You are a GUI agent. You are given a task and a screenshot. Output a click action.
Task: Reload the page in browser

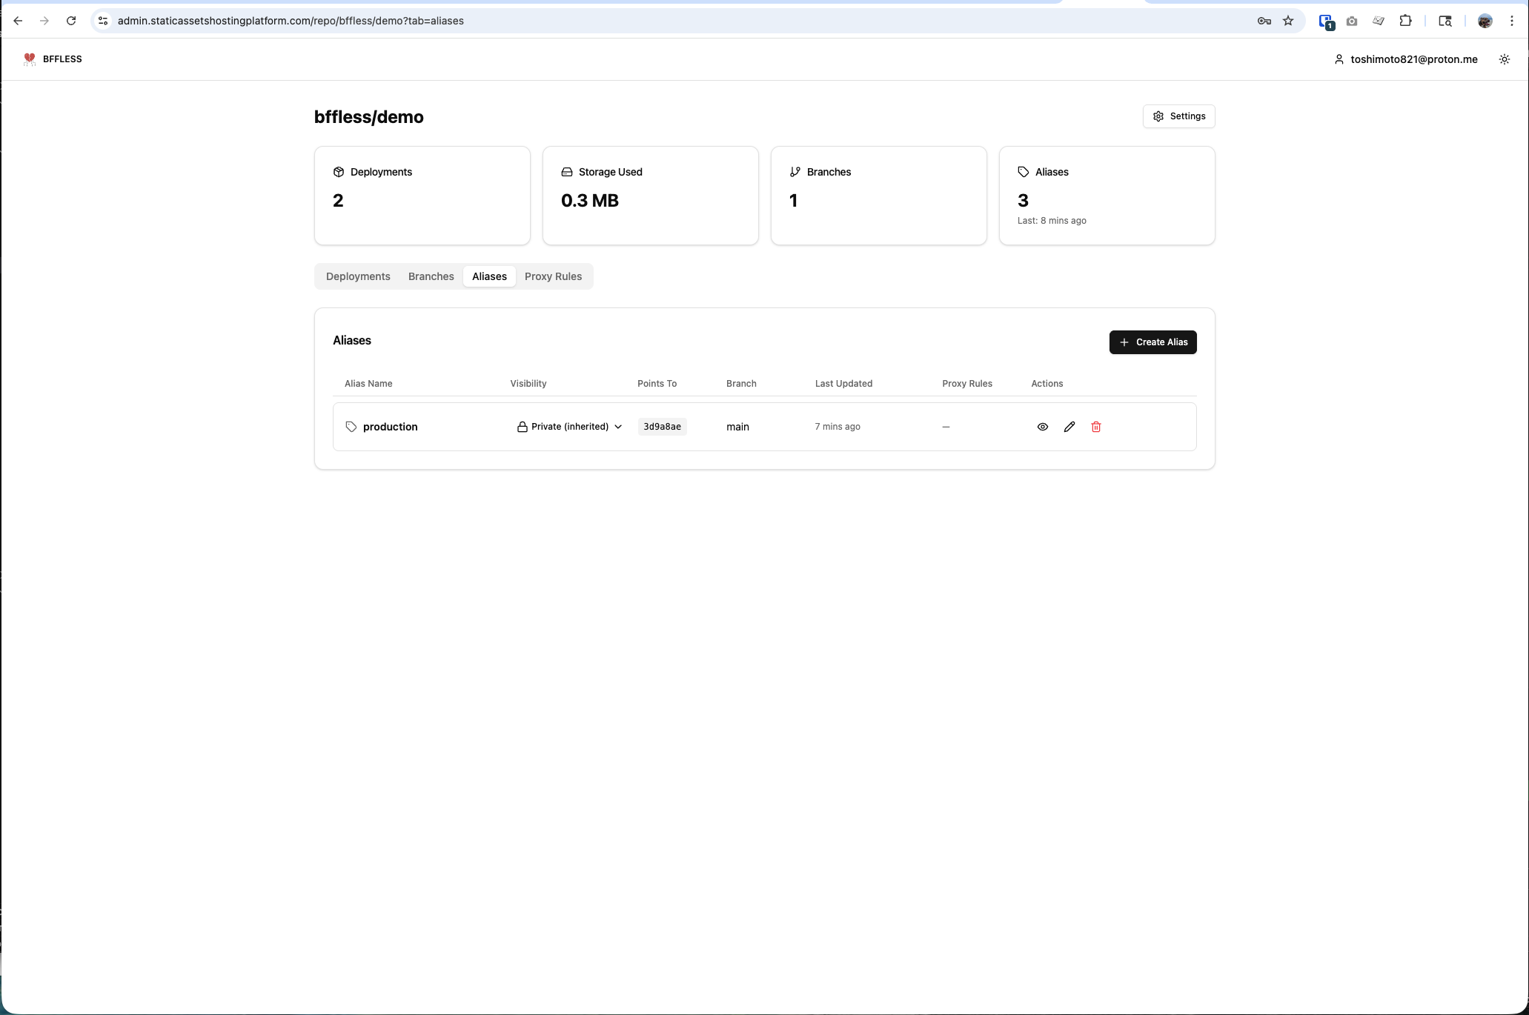[71, 21]
